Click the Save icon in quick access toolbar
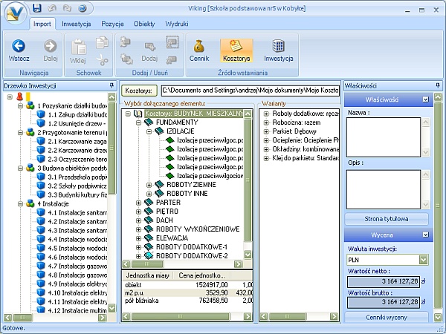 (36, 8)
